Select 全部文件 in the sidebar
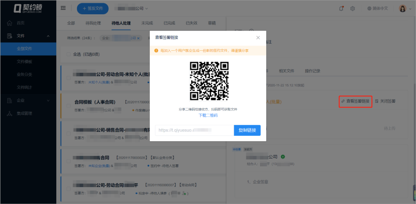Image resolution: width=416 pixels, height=204 pixels. 28,49
